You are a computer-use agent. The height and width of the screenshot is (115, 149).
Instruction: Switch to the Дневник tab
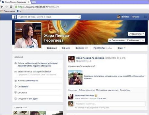[52, 48]
